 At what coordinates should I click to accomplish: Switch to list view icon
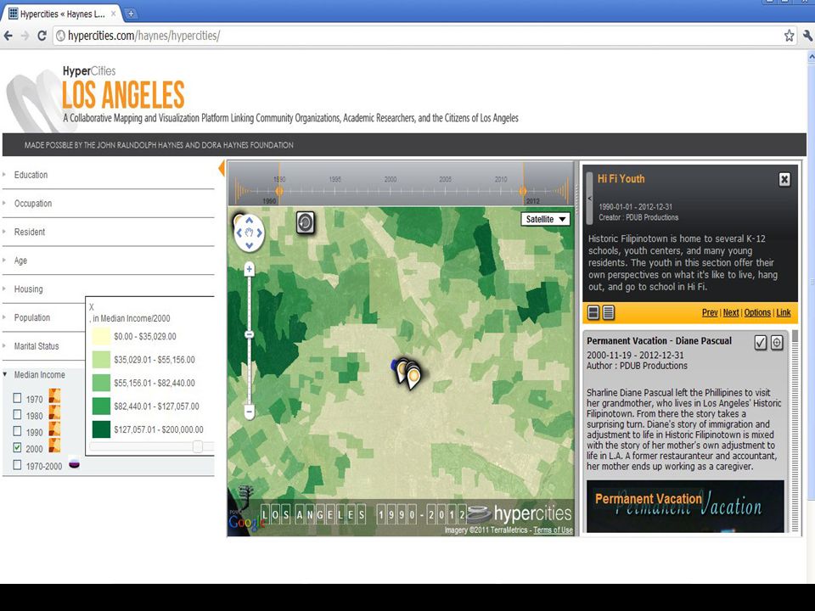609,312
